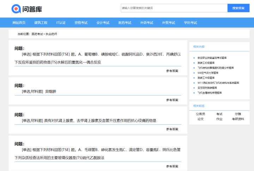Viewport: 254px width, 171px height.
Task: Click 医药考试 in the breadcrumb
Action: point(37,34)
